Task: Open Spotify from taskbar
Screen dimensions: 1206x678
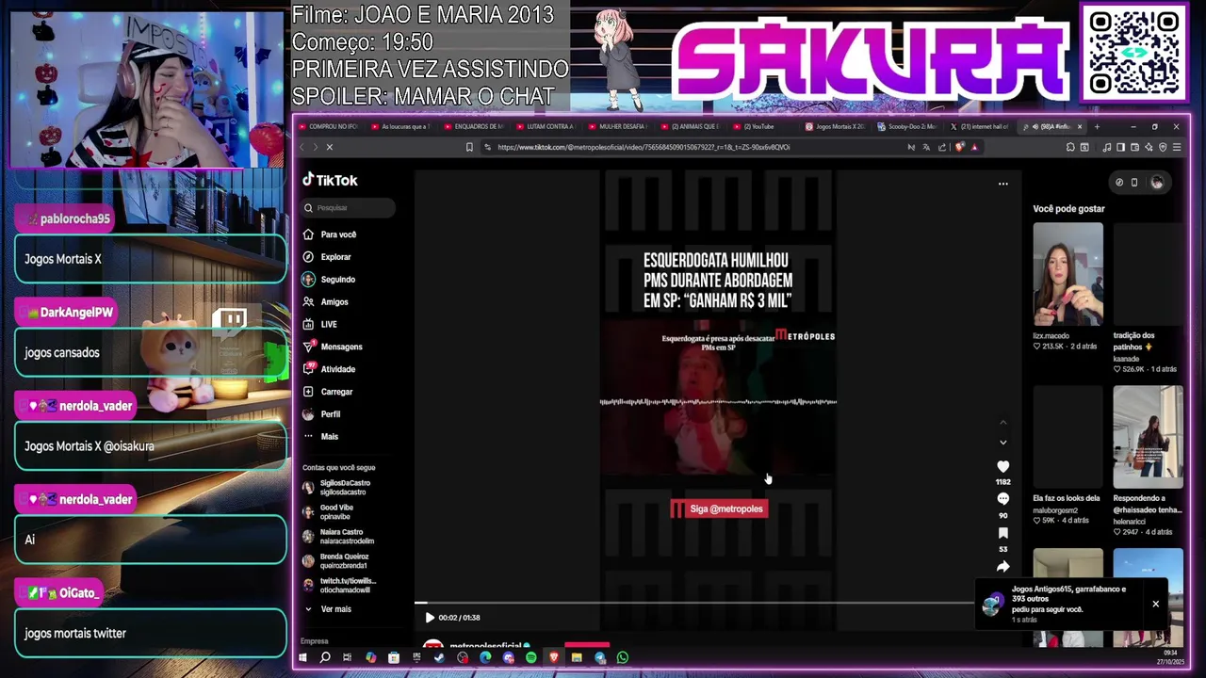Action: click(531, 657)
